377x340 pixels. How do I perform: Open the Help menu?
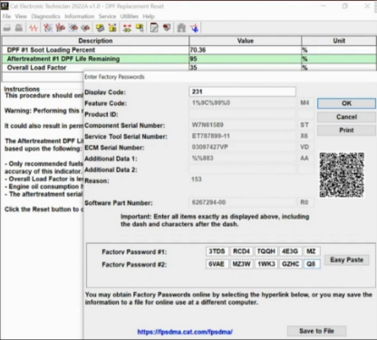click(149, 16)
